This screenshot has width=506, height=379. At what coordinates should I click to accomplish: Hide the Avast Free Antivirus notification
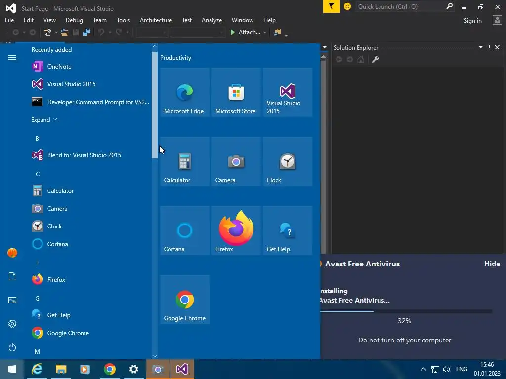(492, 264)
